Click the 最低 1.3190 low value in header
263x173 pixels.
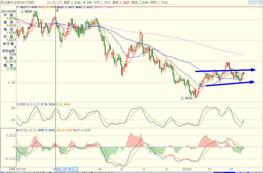pos(140,3)
